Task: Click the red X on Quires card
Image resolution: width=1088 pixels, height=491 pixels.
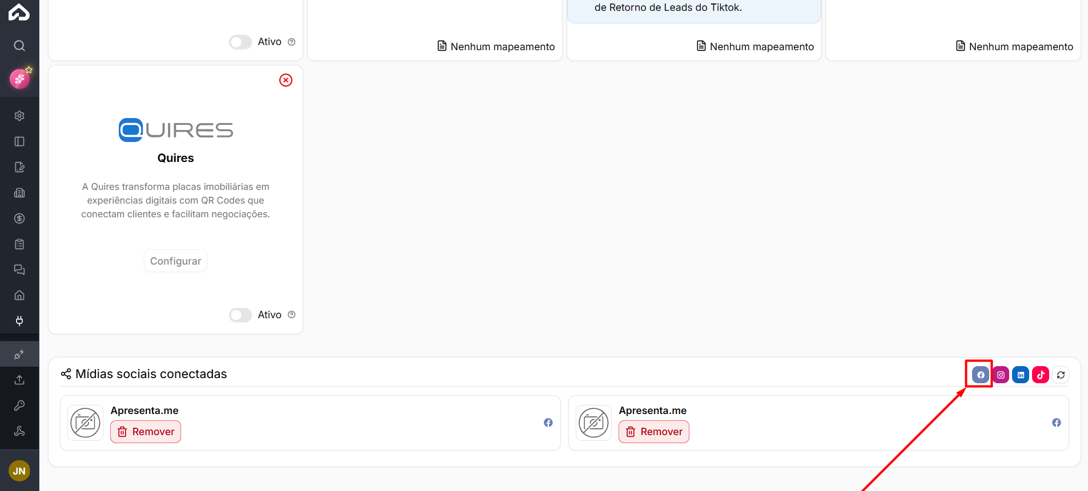Action: coord(286,80)
